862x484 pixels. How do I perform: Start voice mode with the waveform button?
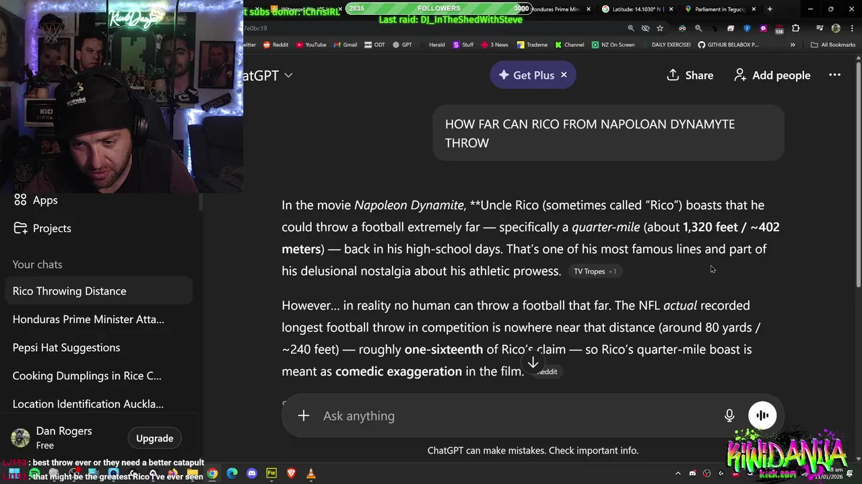coord(762,415)
